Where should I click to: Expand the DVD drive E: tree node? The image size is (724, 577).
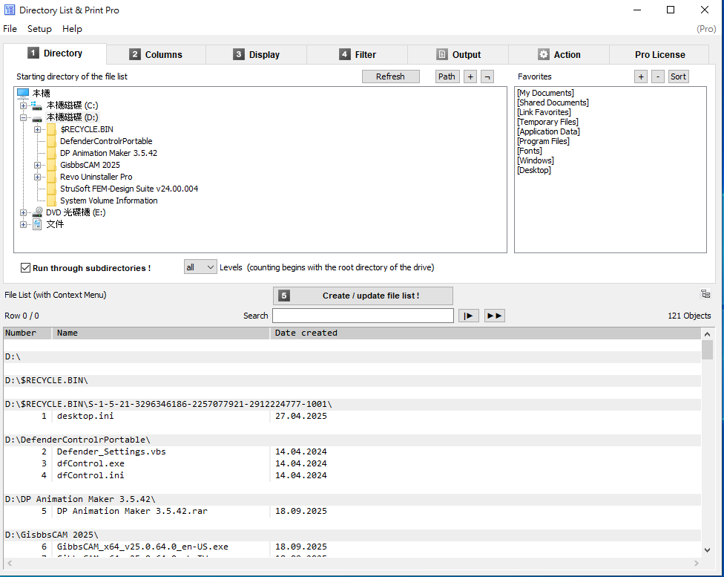pos(23,212)
